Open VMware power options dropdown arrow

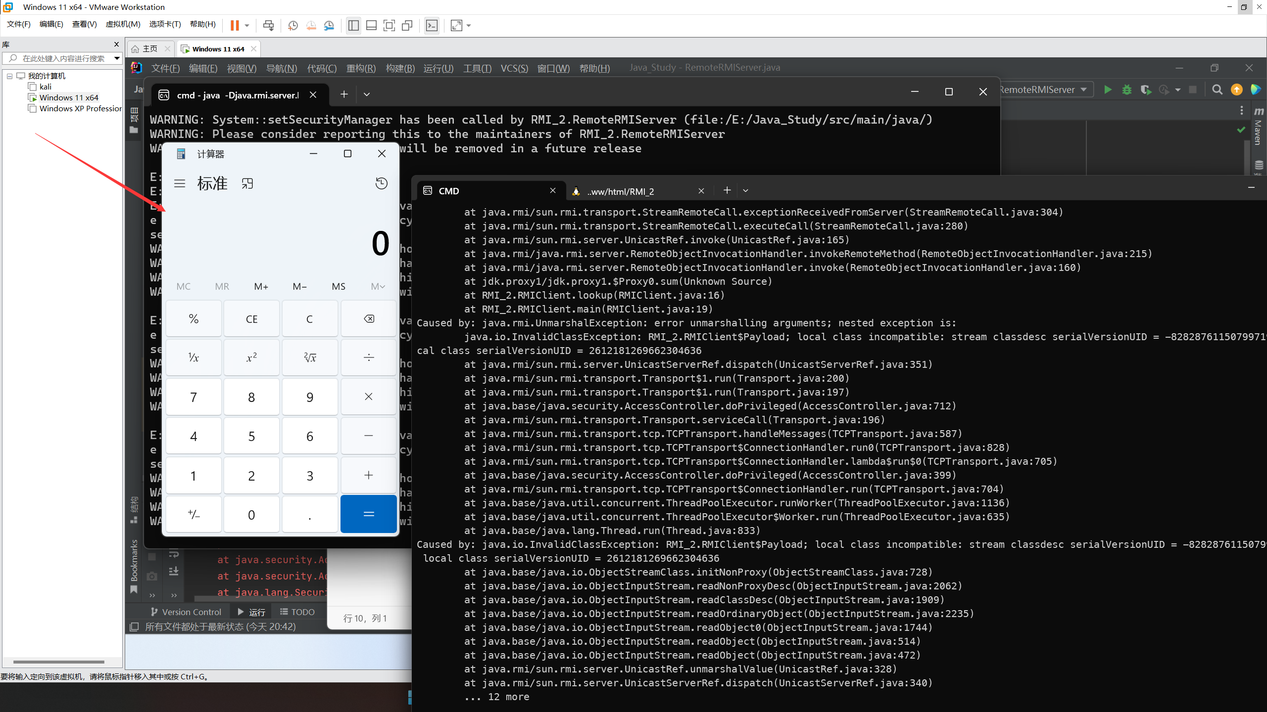click(246, 26)
